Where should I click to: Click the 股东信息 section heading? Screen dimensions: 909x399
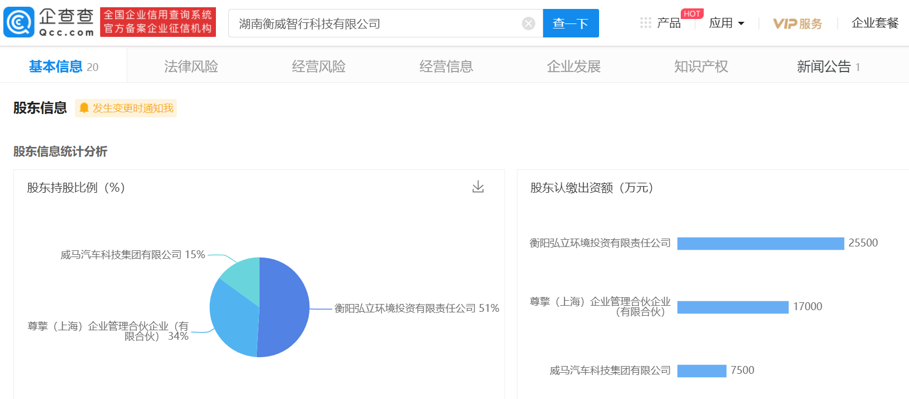(x=40, y=108)
